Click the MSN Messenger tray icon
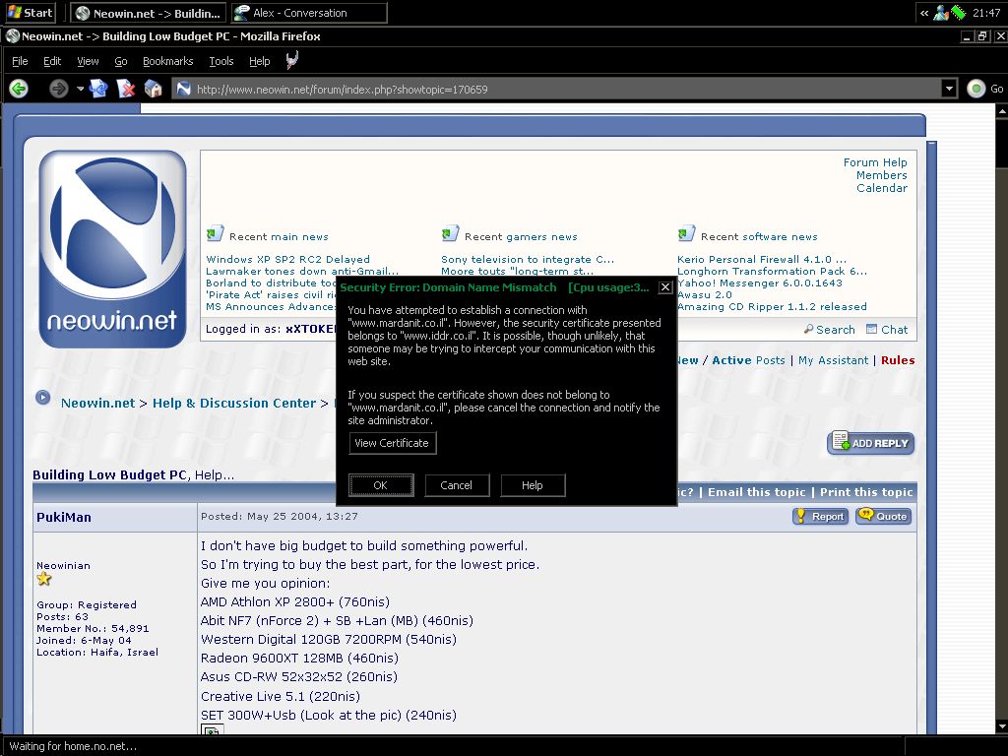The width and height of the screenshot is (1008, 756). (x=941, y=13)
